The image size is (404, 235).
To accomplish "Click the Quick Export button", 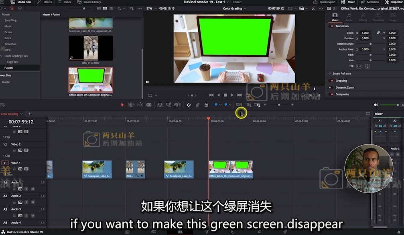I will point(325,2).
